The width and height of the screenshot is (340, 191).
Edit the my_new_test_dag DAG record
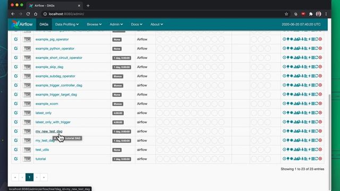(16, 131)
